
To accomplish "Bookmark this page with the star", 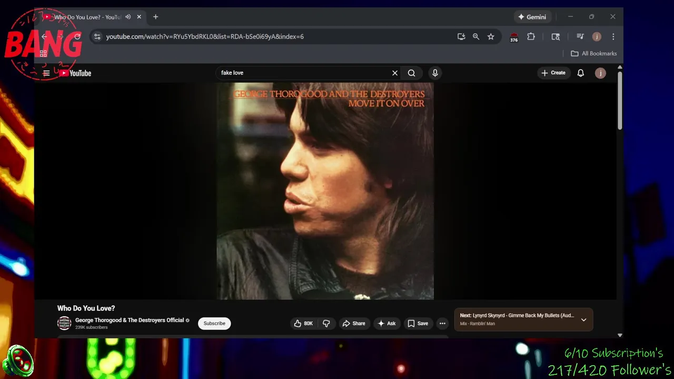I will pyautogui.click(x=491, y=36).
